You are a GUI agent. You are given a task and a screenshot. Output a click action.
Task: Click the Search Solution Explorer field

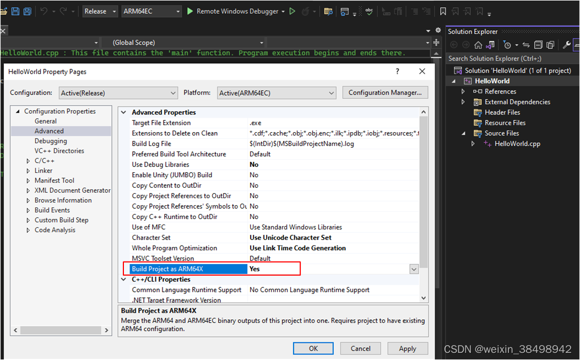tap(512, 58)
